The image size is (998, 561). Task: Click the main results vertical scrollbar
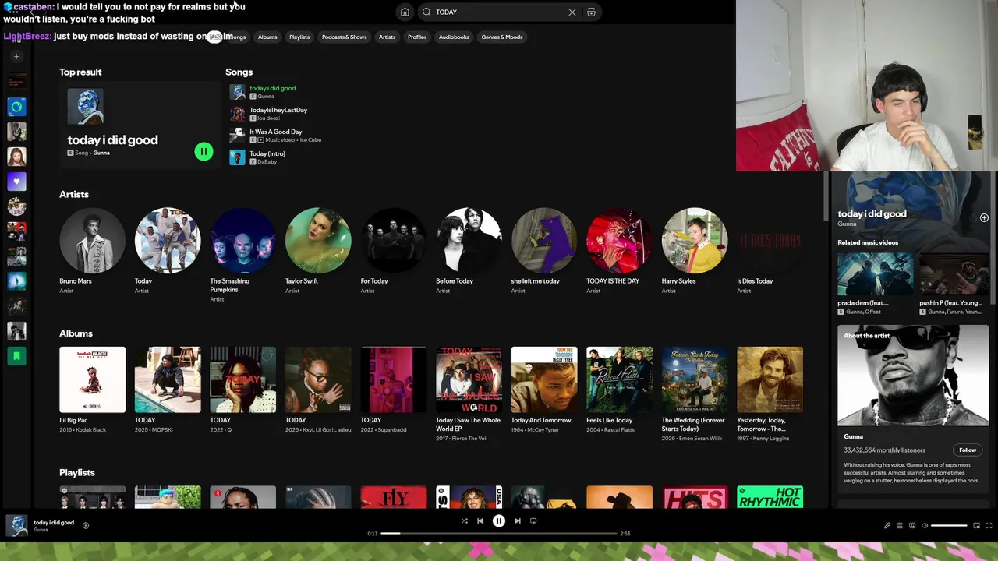[x=825, y=196]
